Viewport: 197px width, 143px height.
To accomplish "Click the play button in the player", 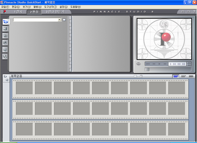I will tap(159, 64).
